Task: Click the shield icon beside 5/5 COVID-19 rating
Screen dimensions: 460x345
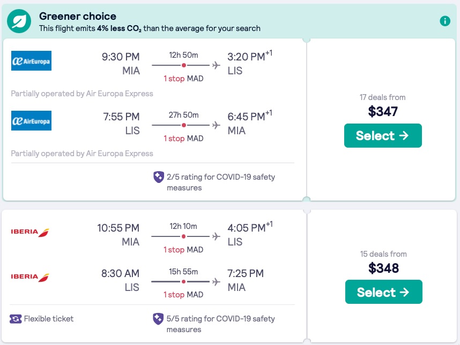Action: 159,319
